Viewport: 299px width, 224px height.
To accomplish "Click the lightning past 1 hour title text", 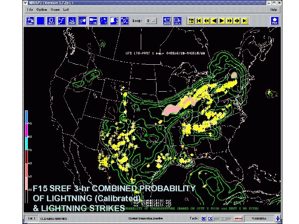I will (x=165, y=53).
